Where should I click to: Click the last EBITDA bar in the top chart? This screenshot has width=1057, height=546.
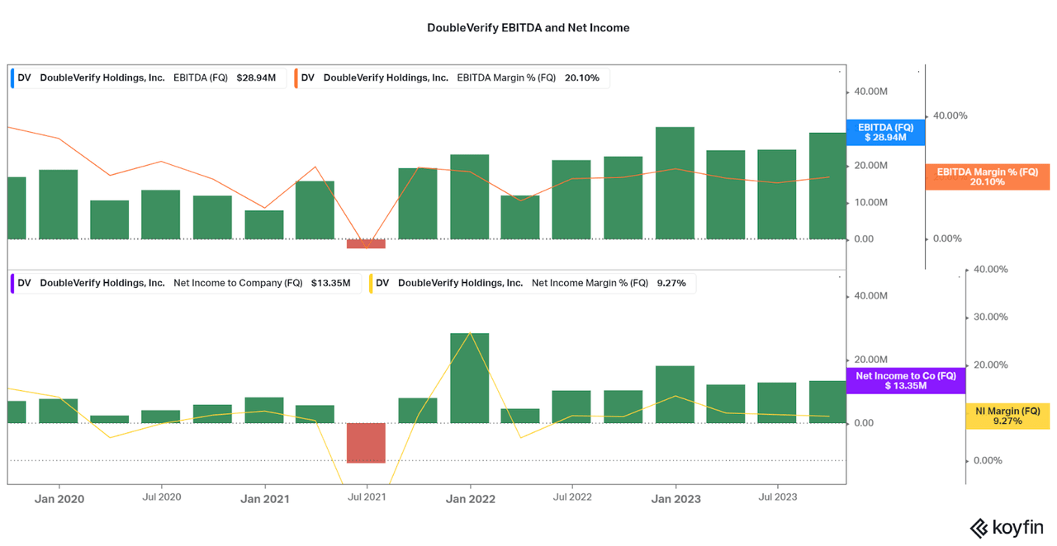tap(827, 186)
